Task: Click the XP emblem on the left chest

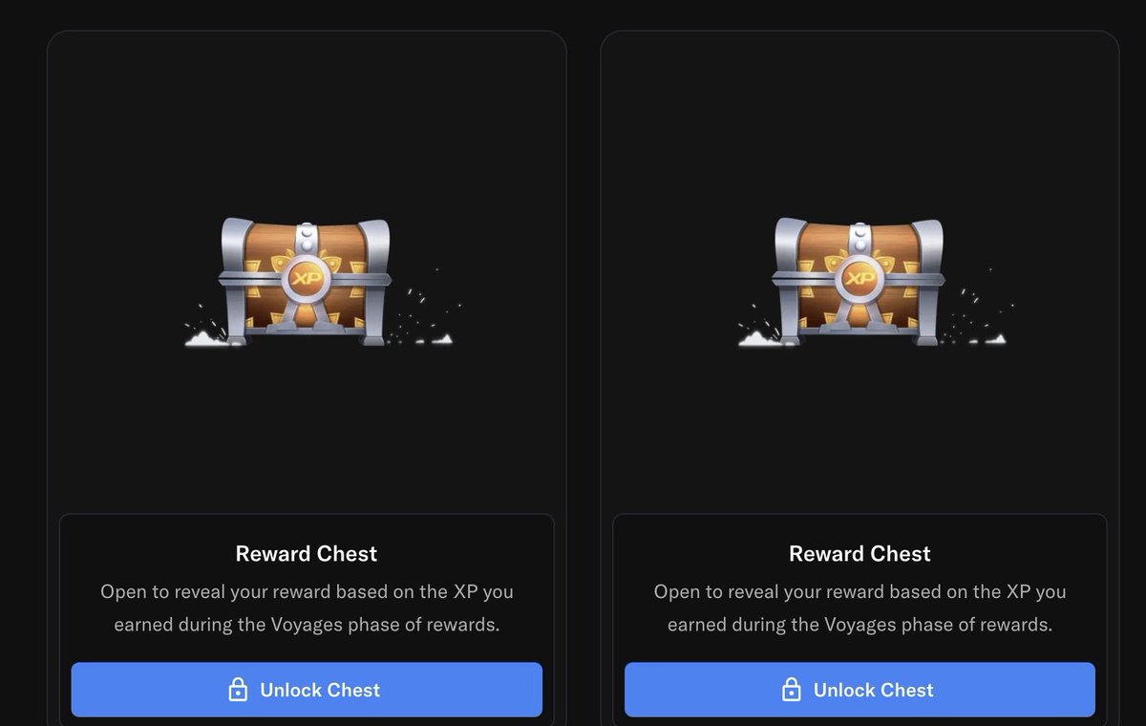Action: 307,278
